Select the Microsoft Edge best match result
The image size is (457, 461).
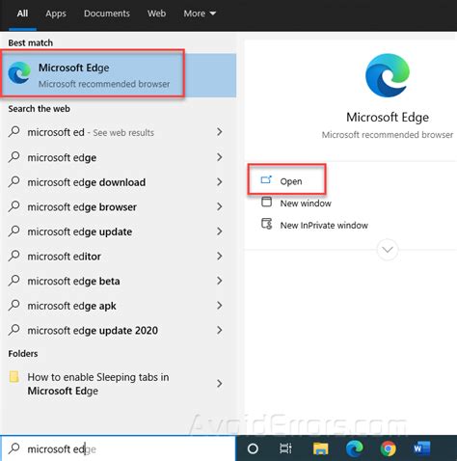(x=119, y=75)
